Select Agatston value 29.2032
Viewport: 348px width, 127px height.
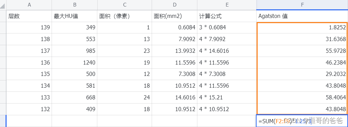[302, 74]
